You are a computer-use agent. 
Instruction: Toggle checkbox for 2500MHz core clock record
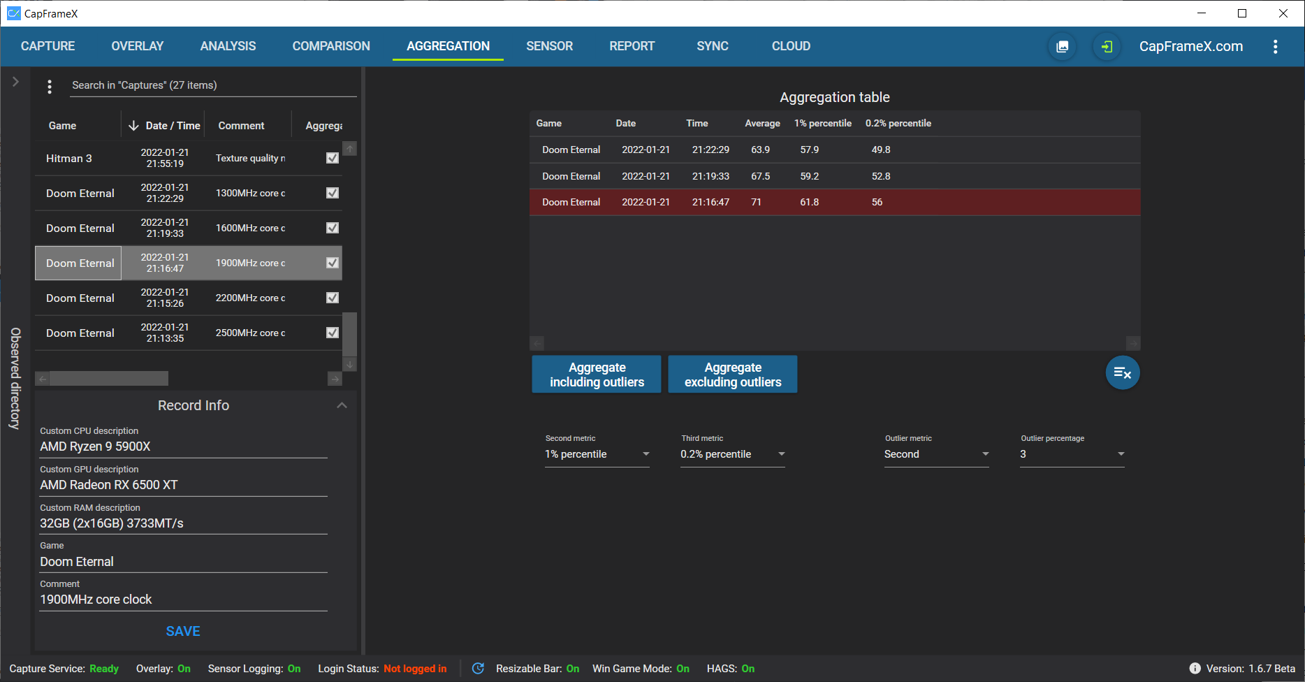333,333
